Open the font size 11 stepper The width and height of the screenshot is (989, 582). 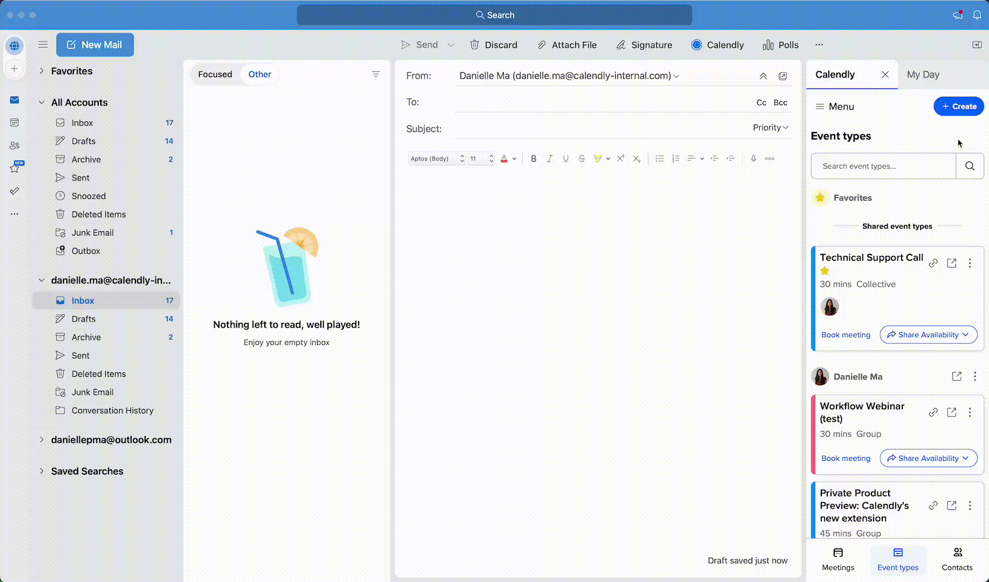pyautogui.click(x=481, y=158)
